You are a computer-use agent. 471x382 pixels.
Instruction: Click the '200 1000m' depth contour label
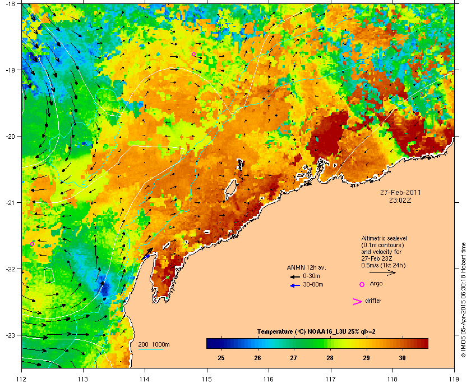click(x=154, y=345)
